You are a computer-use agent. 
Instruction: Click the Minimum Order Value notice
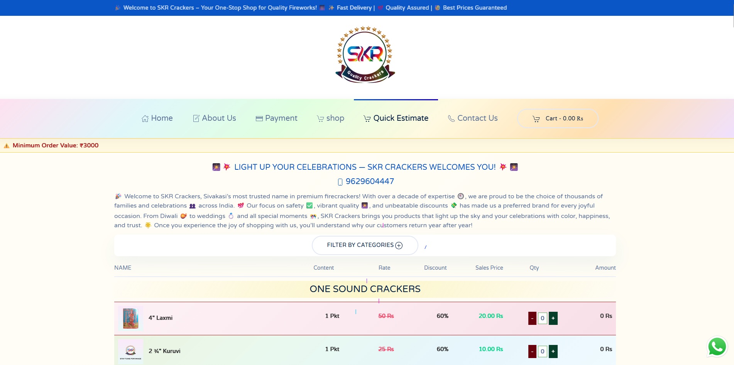coord(56,145)
